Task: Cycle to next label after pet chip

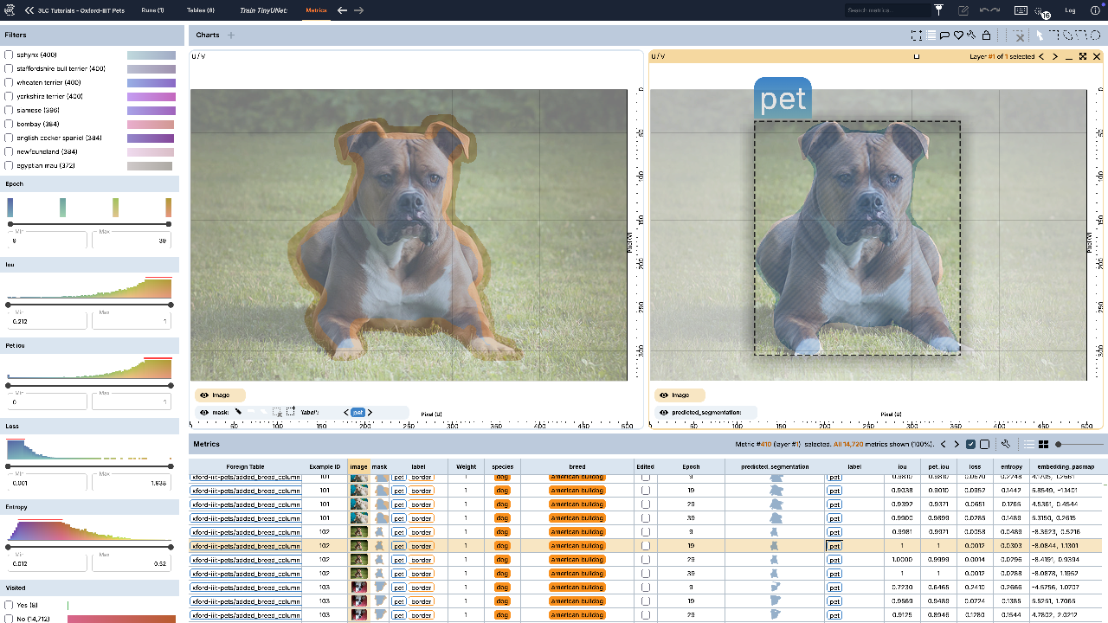Action: tap(369, 413)
